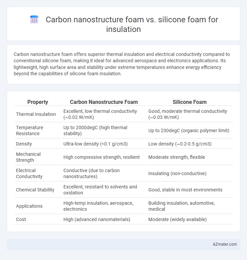Click the calendar grid icon beside the title
This screenshot has width=247, height=260.
click(34, 19)
